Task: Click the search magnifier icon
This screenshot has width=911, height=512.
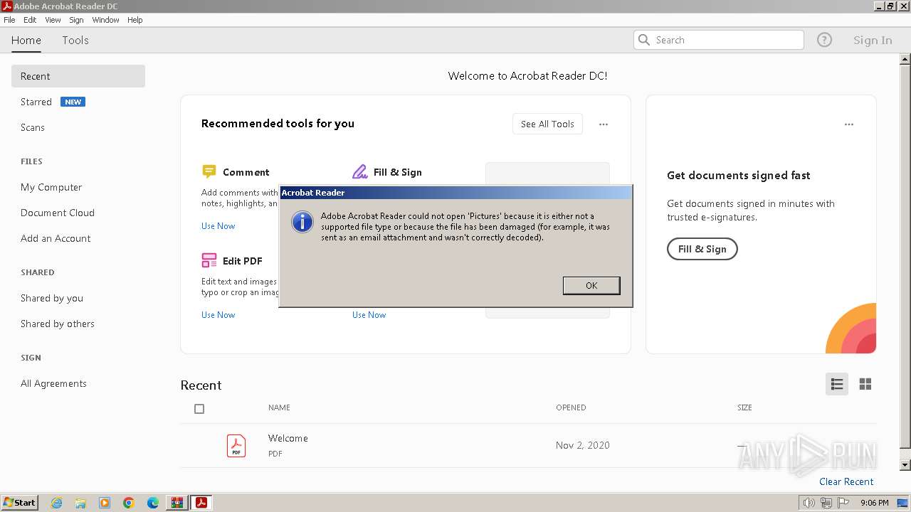Action: [644, 40]
